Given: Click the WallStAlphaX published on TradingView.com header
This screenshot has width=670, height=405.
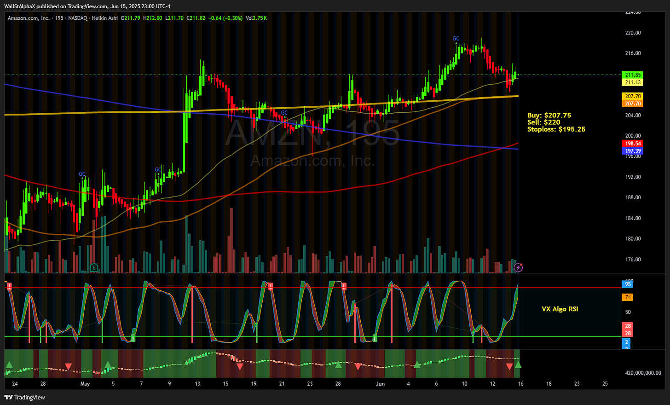Looking at the screenshot, I should click(87, 6).
